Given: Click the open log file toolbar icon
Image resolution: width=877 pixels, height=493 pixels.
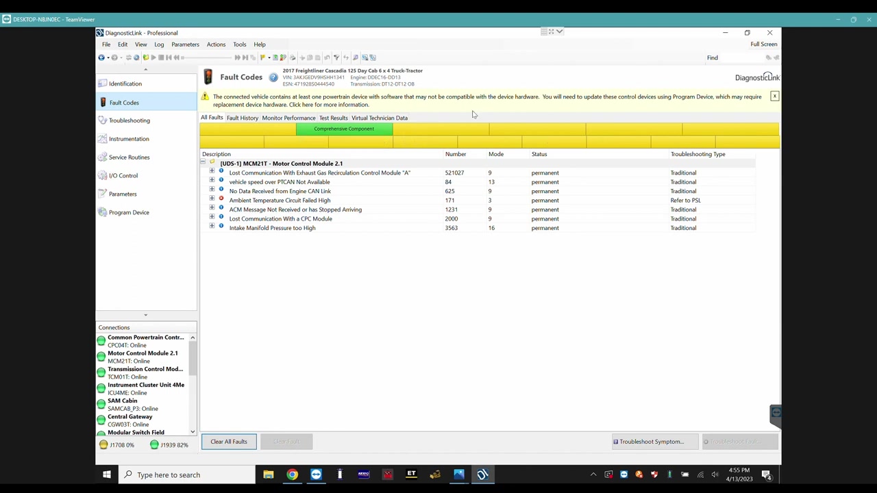Looking at the screenshot, I should (x=145, y=58).
